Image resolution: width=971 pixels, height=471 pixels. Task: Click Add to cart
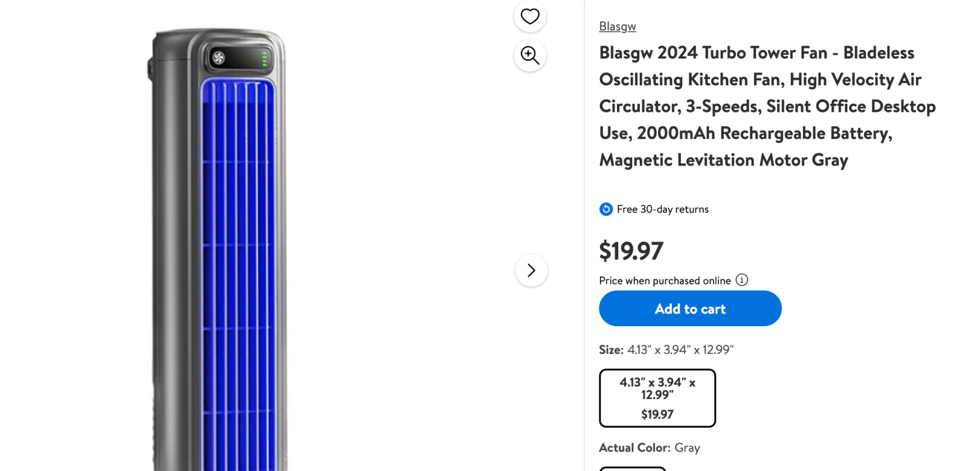pyautogui.click(x=690, y=309)
